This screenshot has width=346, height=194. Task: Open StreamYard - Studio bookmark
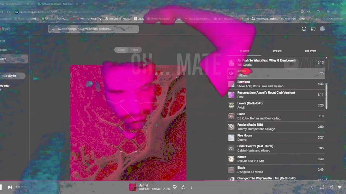pyautogui.click(x=293, y=19)
